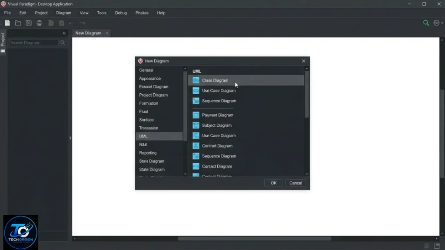Screen dimensions: 445x250
Task: Save project using the floppy disk icon
Action: pos(29,23)
